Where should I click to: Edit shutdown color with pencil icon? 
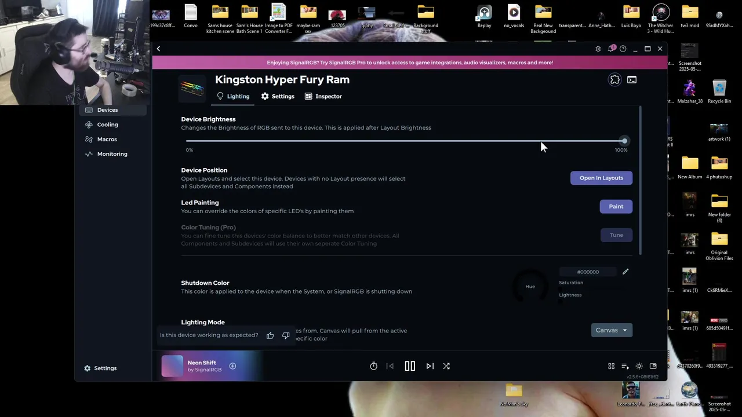tap(625, 272)
